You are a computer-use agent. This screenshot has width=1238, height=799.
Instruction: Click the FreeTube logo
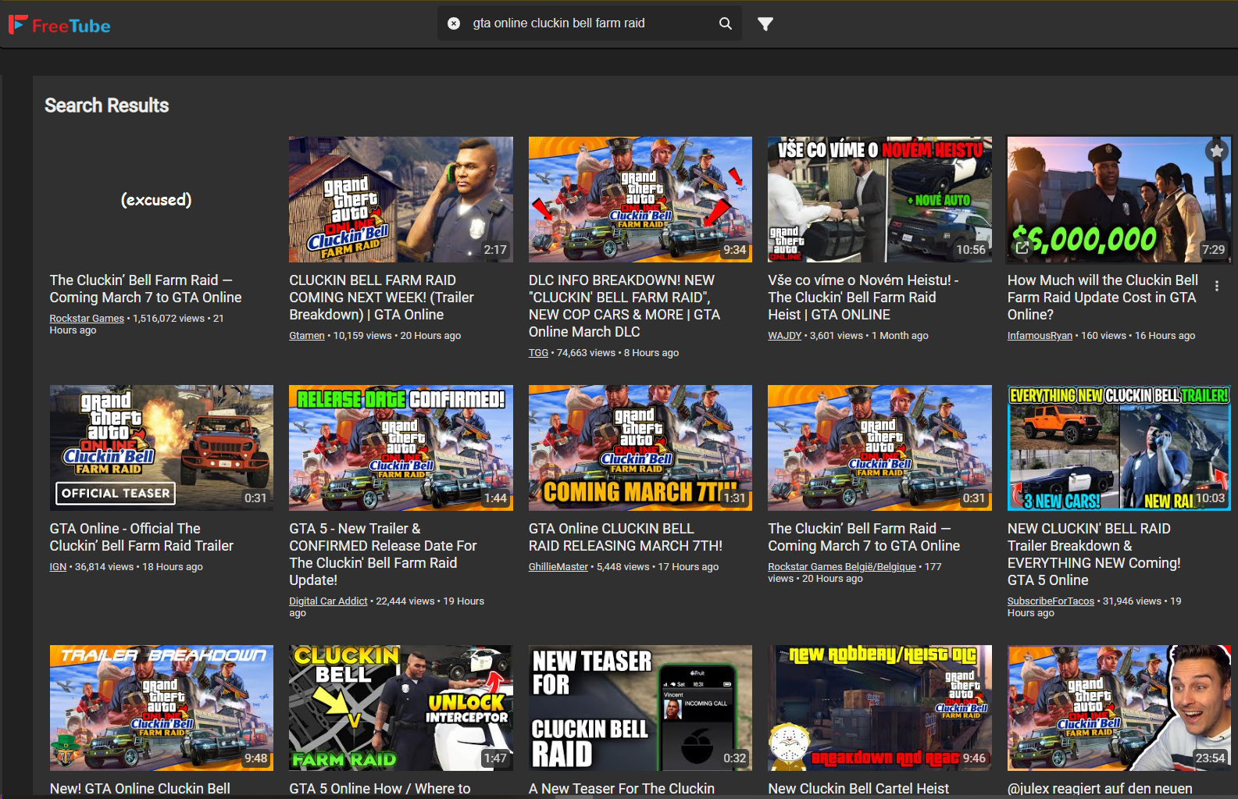59,25
